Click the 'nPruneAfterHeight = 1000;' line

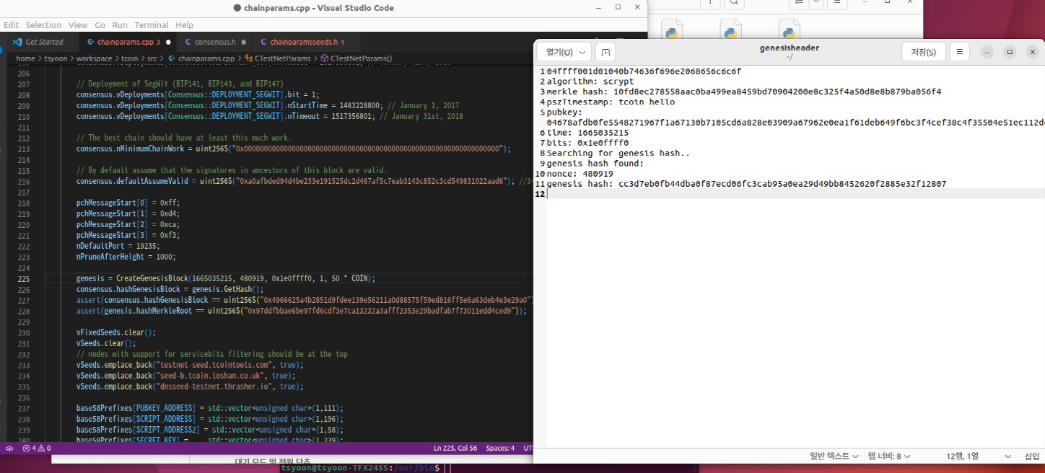point(126,257)
